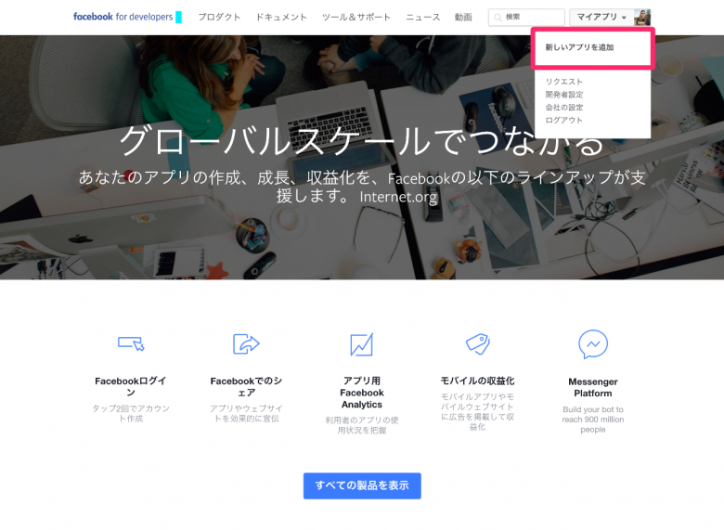Click the 利用者のアプリの使用状況を把握 description
Viewport: 724px width, 530px height.
[x=362, y=425]
